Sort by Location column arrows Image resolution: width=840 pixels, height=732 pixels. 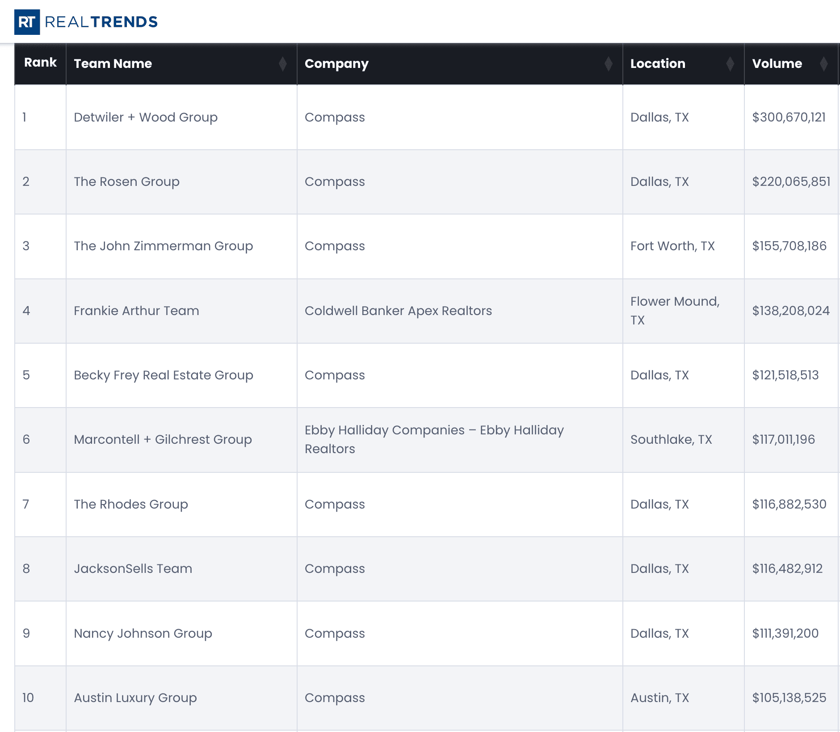click(730, 64)
